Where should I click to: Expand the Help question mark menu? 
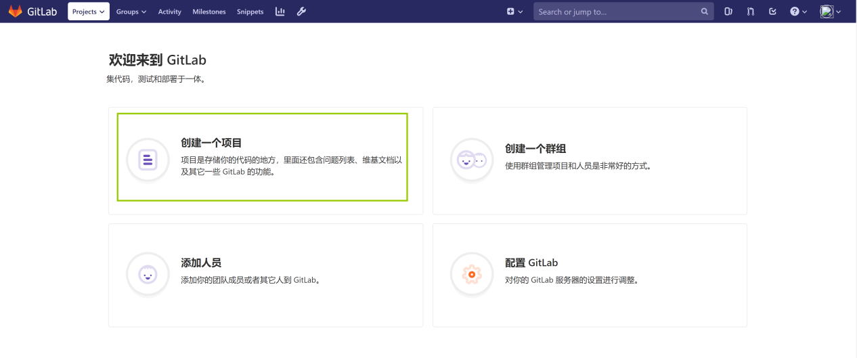coord(799,12)
